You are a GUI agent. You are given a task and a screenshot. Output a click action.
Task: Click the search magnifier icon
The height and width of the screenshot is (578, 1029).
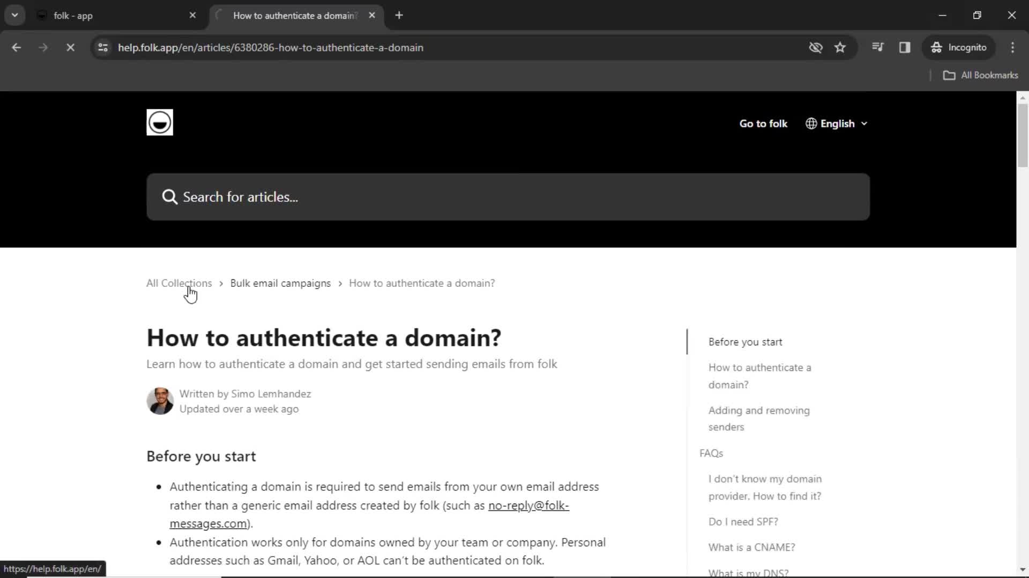[169, 197]
